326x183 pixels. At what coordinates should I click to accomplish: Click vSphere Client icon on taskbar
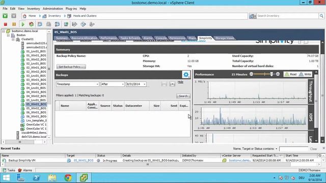click(x=84, y=178)
